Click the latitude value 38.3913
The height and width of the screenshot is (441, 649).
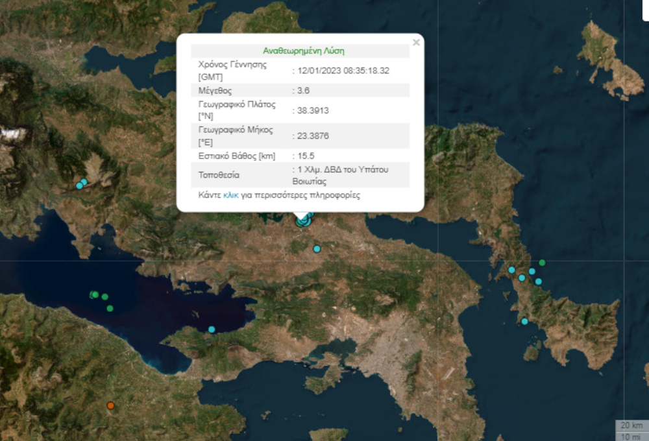pyautogui.click(x=313, y=110)
